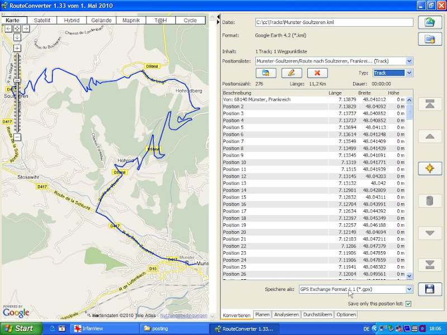
Task: Select Position 10 row
Action: tap(313, 162)
